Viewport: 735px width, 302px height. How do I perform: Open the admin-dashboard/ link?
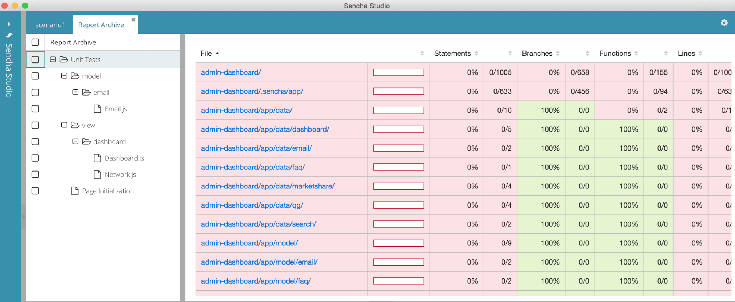[x=231, y=72]
